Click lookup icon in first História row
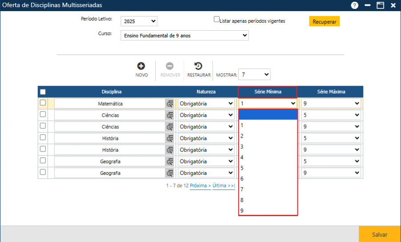Screen dimensions: 401x242 click(170, 138)
